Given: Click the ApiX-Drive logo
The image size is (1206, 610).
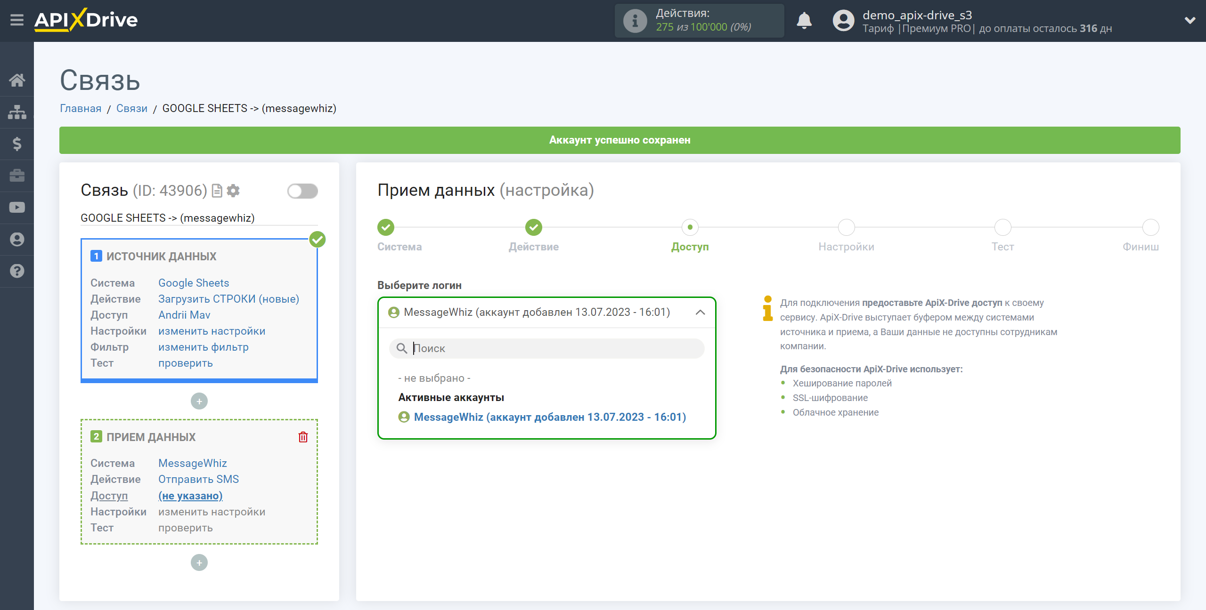Looking at the screenshot, I should tap(86, 20).
